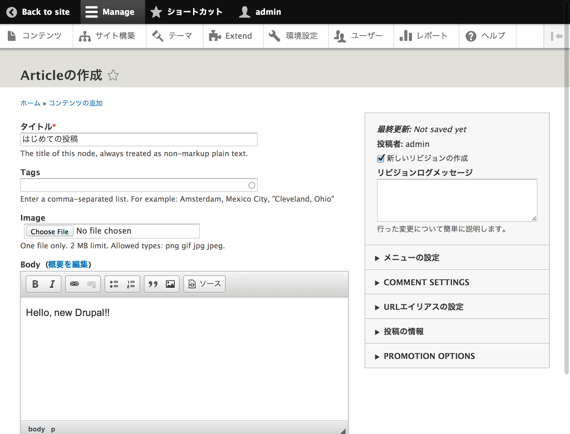Click the page vertical scrollbar

click(x=567, y=187)
